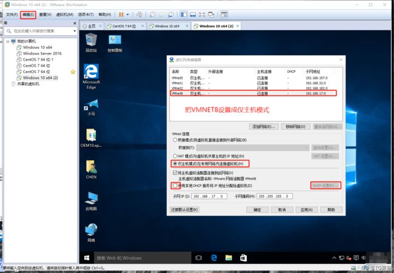Click the 小马 desktop shortcut icon
This screenshot has height=273, width=394.
(x=91, y=107)
